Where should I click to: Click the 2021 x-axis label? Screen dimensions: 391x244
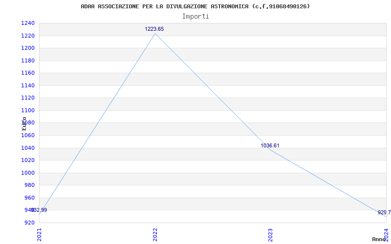pyautogui.click(x=39, y=235)
